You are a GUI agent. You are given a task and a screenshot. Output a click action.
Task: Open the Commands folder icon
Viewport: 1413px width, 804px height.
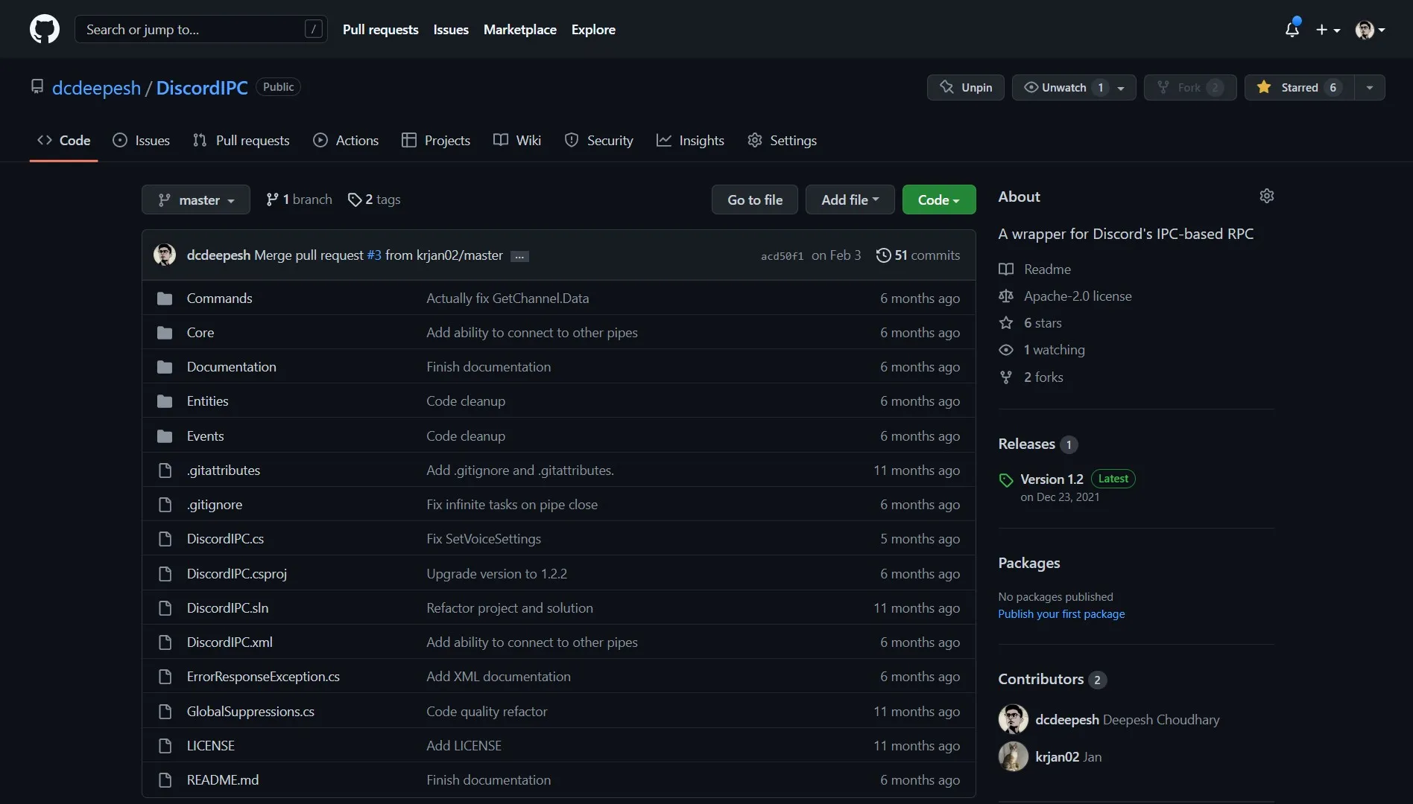(x=165, y=299)
